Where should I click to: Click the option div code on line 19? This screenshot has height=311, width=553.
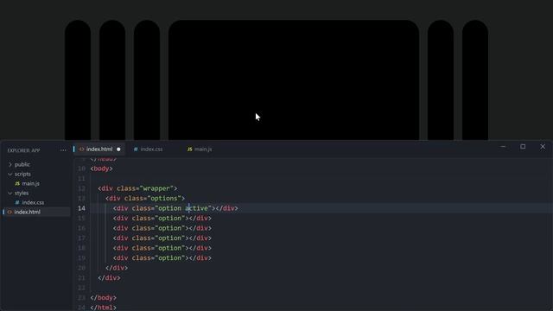(162, 257)
